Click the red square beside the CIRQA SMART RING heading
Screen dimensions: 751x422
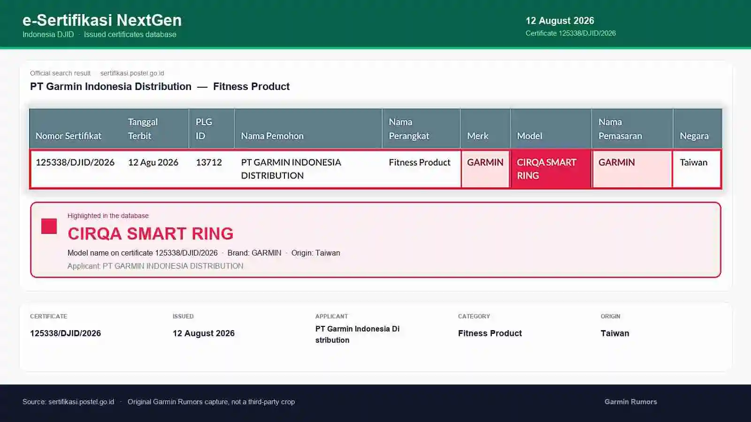[49, 226]
